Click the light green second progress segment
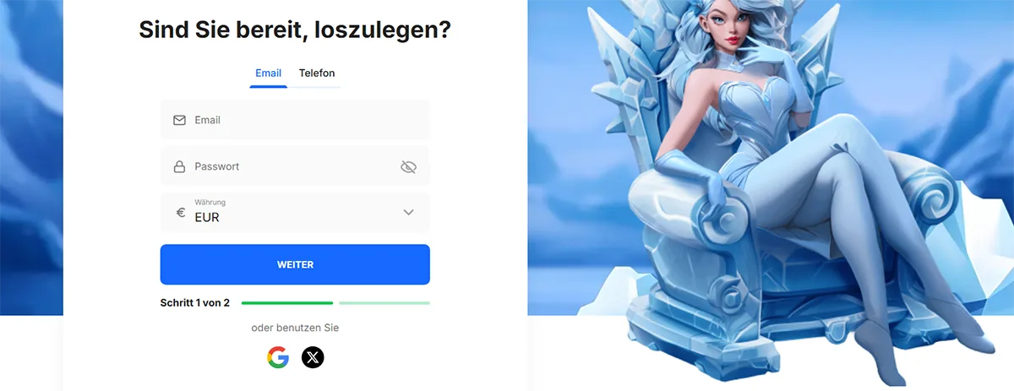 [x=384, y=302]
